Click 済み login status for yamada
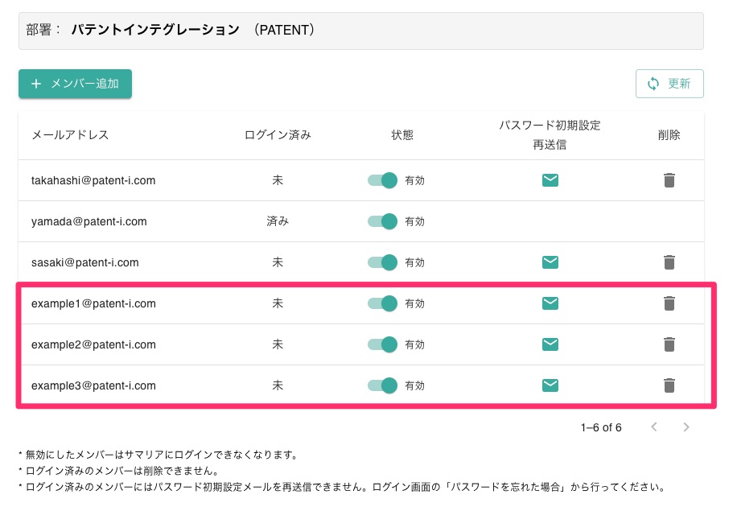Viewport: 737px width, 515px height. (278, 221)
